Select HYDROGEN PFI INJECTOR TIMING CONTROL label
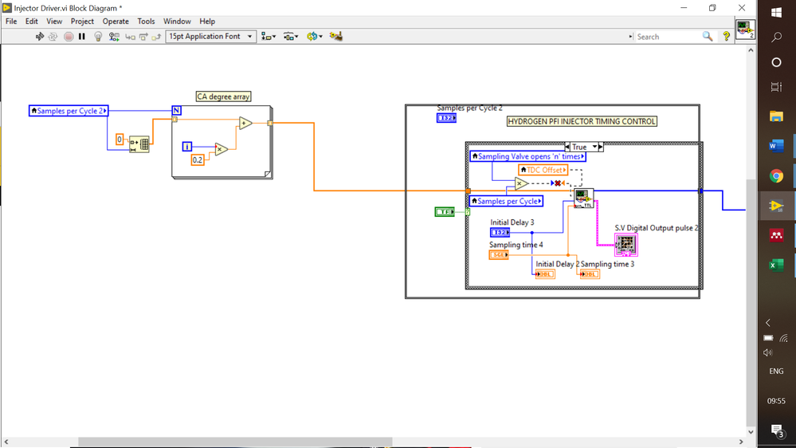Screen dimensions: 796x448 pos(582,121)
